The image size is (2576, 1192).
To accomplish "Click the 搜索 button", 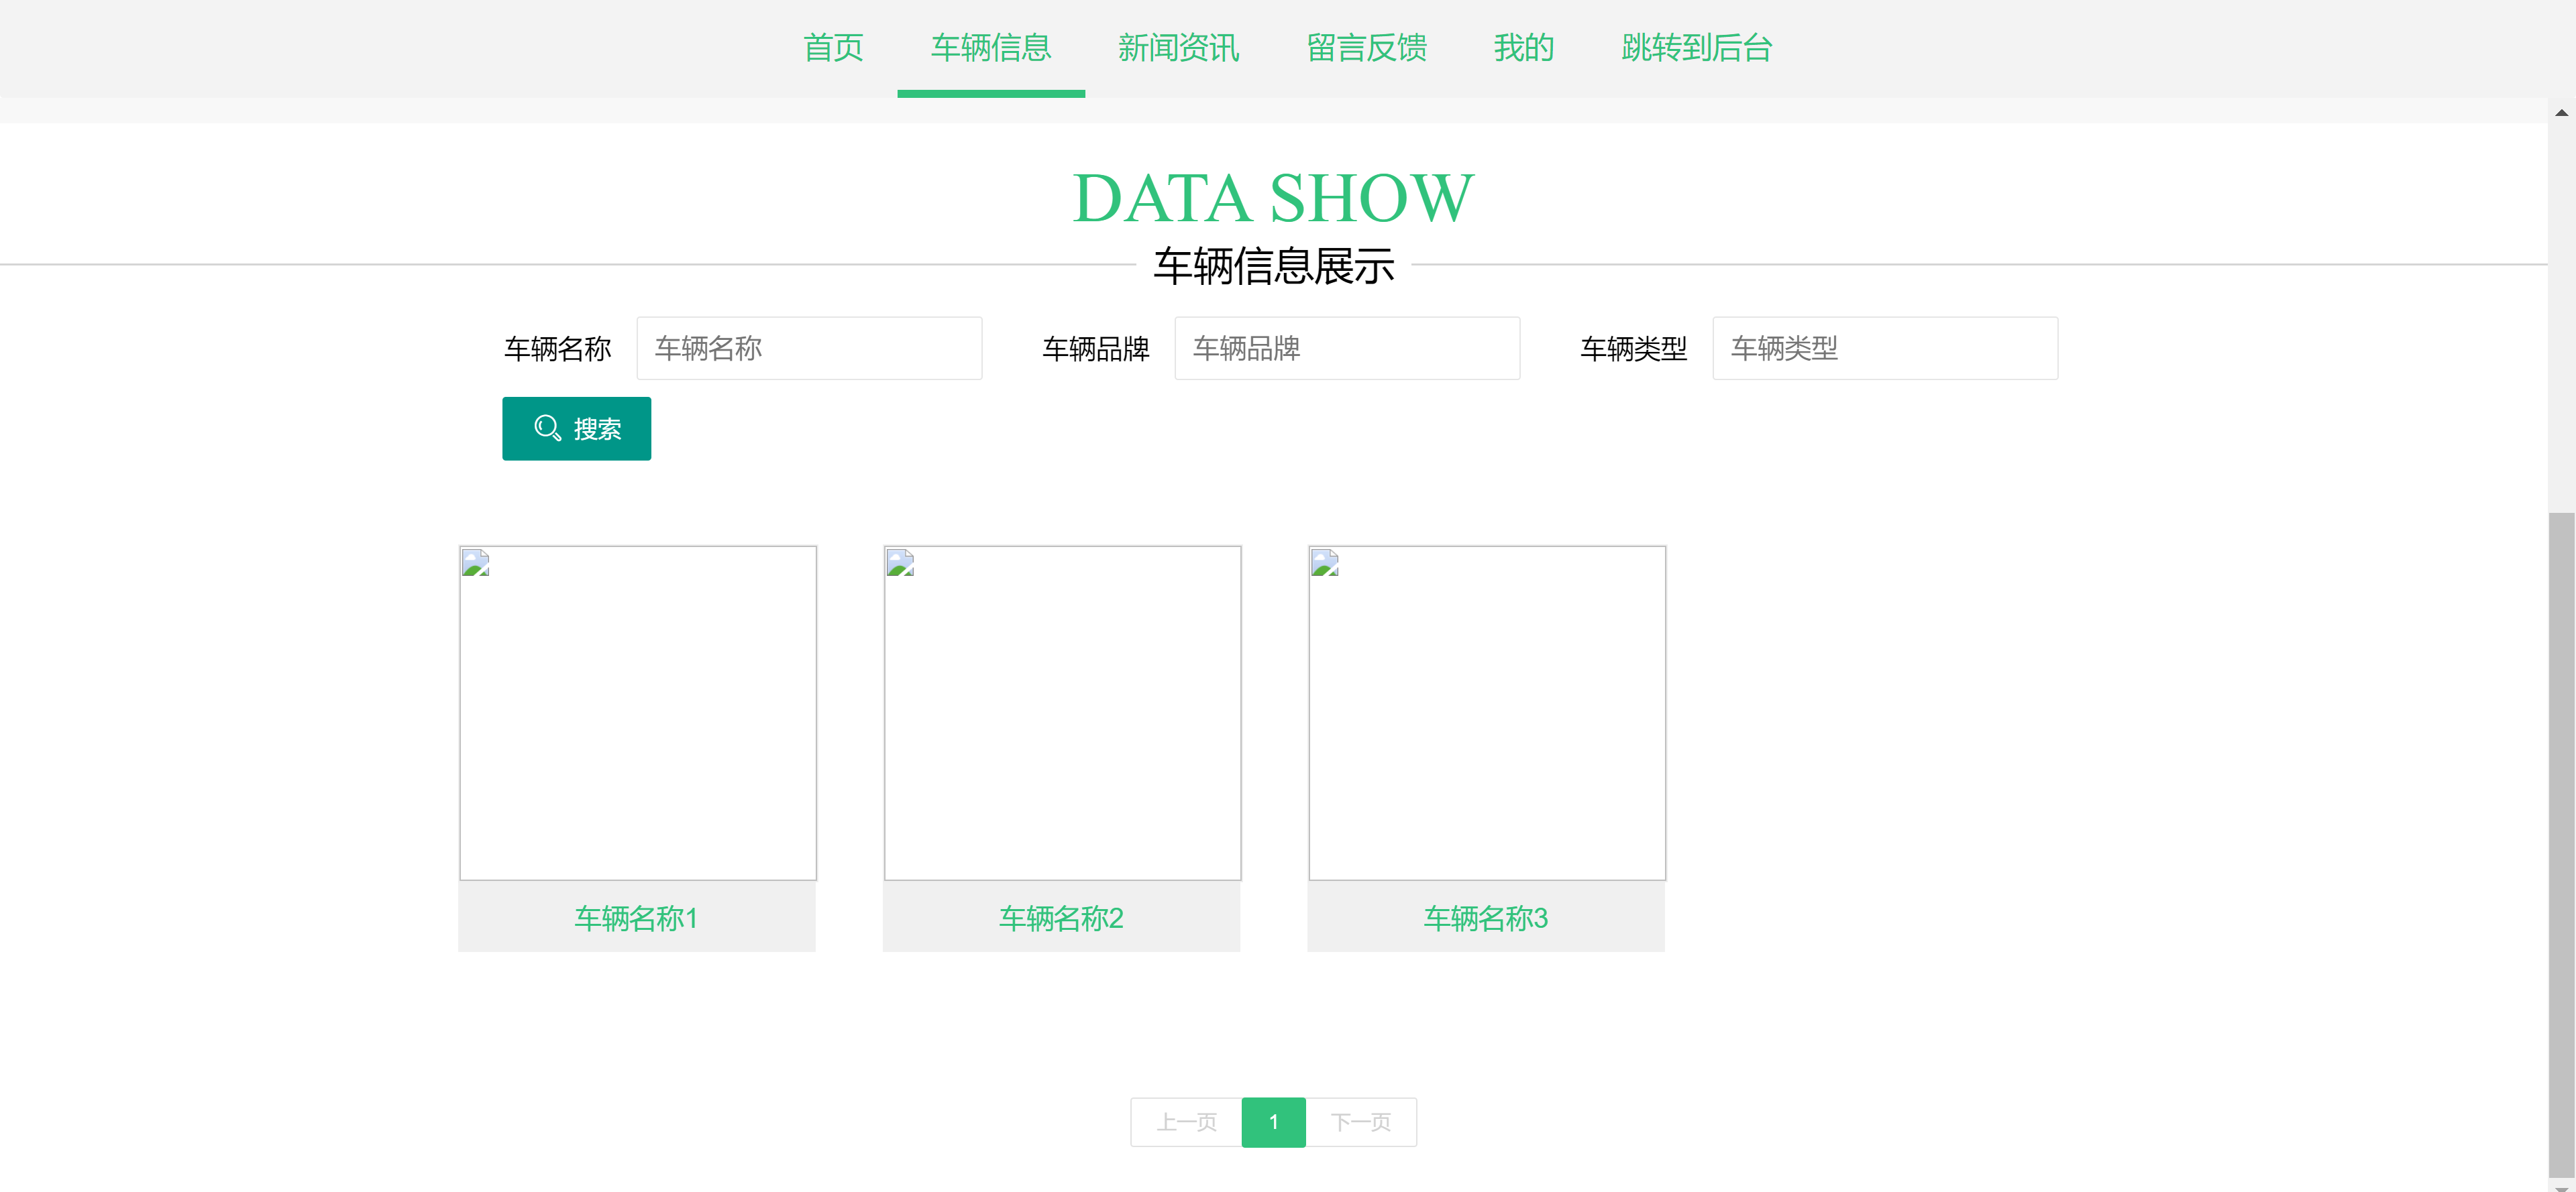I will [x=576, y=428].
